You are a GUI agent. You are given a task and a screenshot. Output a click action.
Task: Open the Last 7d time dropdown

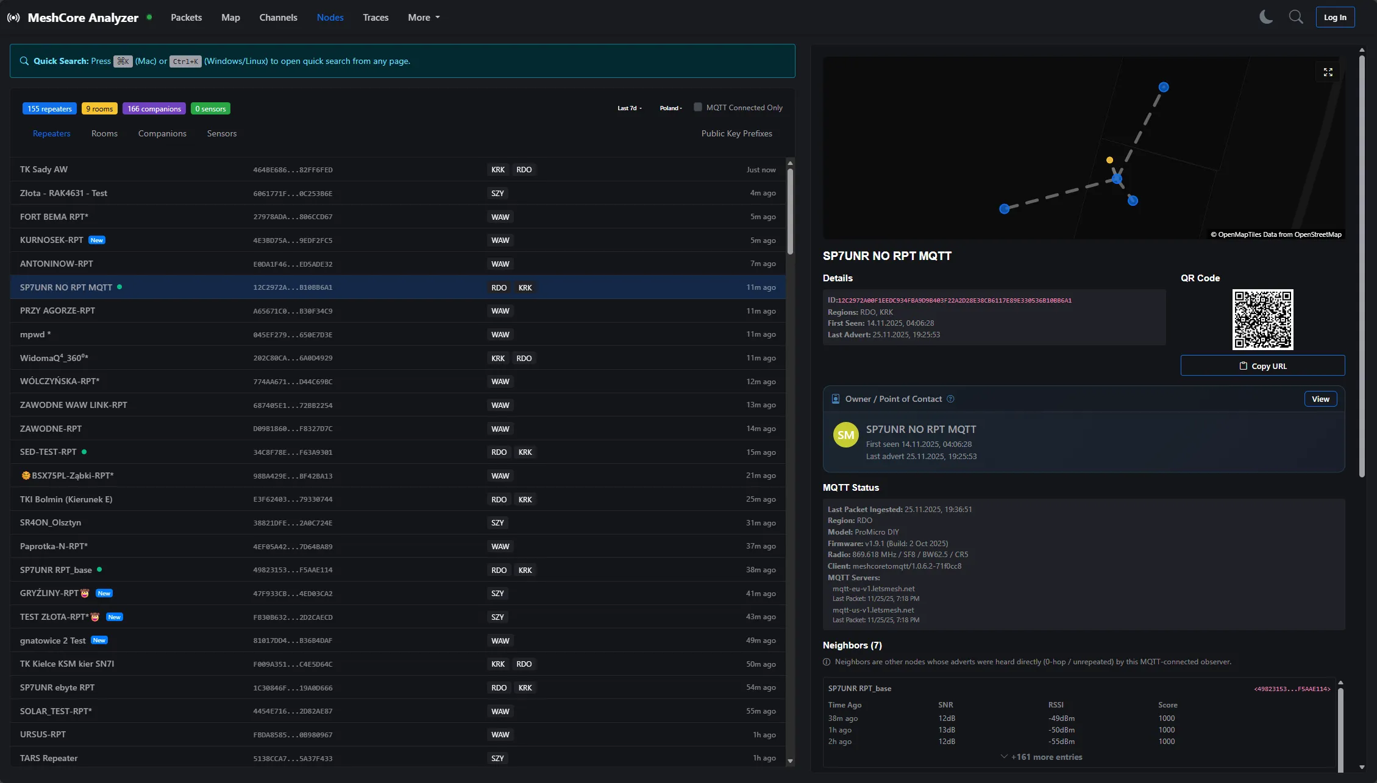629,108
